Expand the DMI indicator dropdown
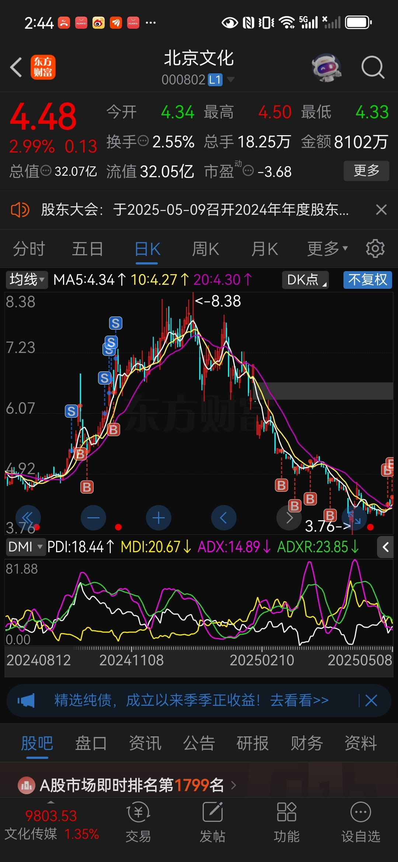Screen dimensions: 398x862 (x=25, y=547)
